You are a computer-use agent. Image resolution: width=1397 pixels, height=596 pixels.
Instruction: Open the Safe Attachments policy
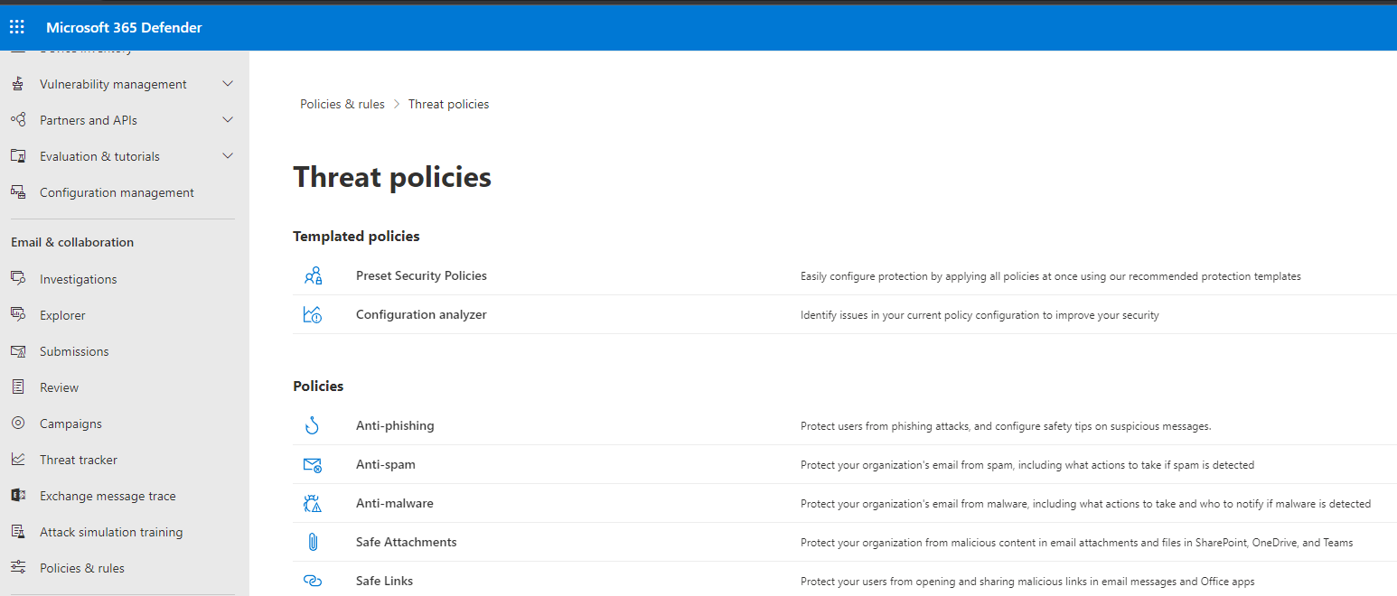coord(407,542)
